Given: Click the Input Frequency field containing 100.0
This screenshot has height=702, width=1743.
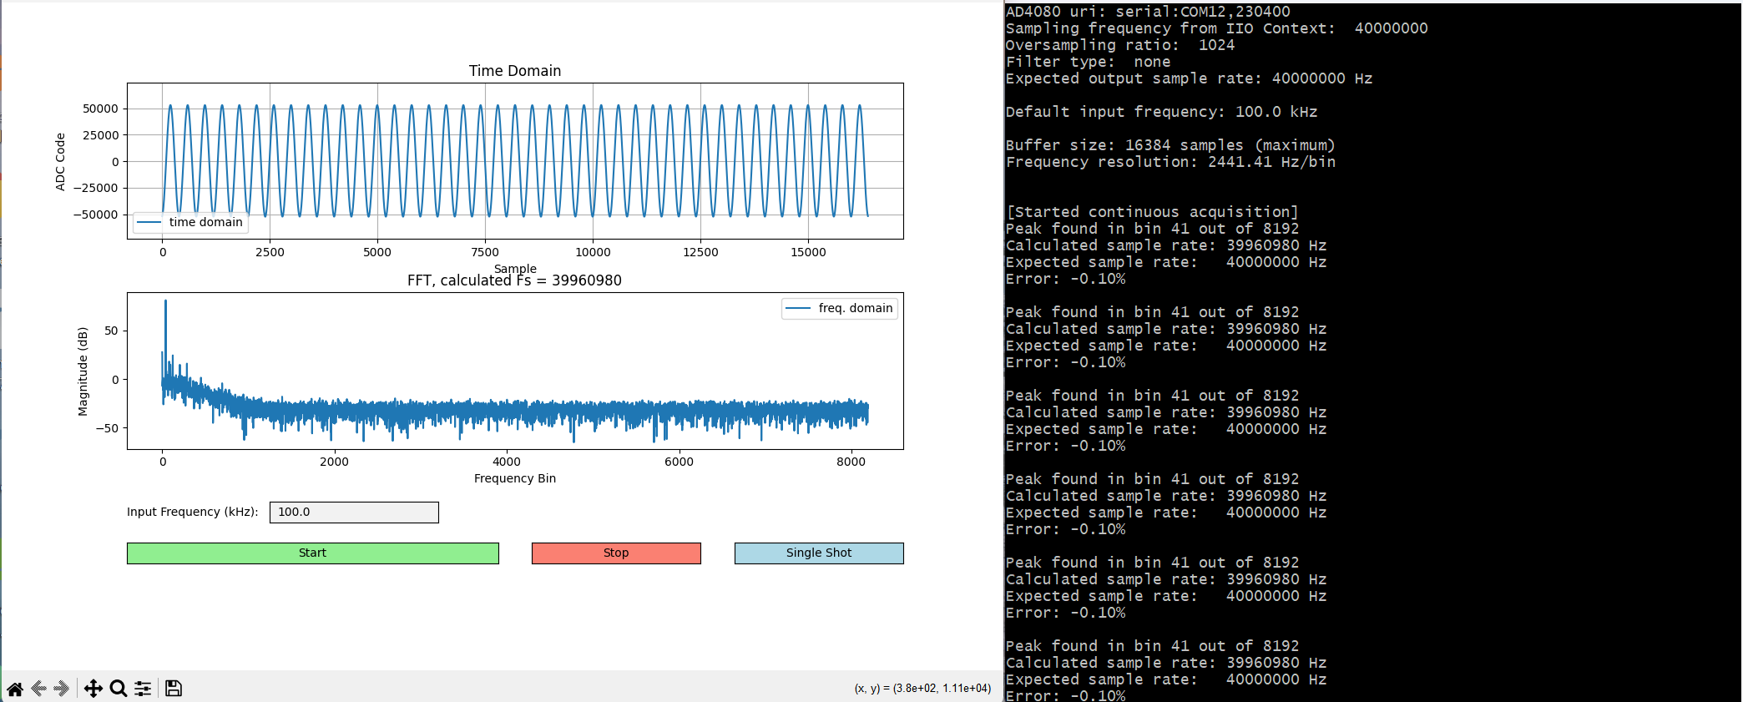Looking at the screenshot, I should point(354,513).
